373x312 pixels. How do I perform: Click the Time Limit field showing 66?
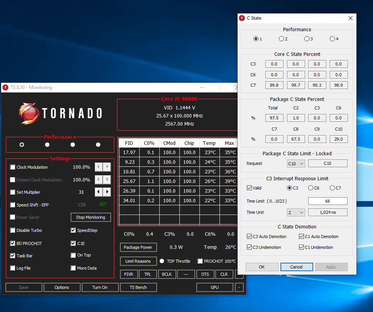[x=328, y=201]
